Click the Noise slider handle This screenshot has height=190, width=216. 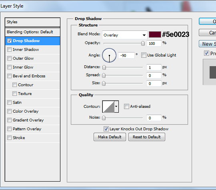[104, 118]
